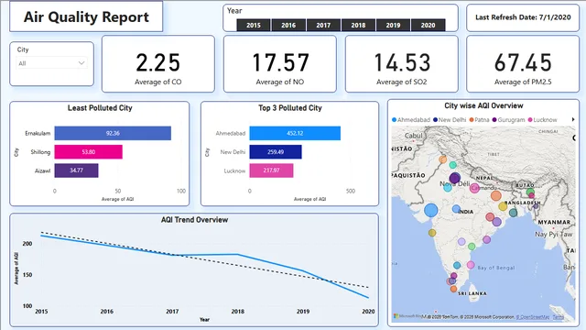Image resolution: width=586 pixels, height=330 pixels.
Task: Click the green bubble near Bangladesh on map
Action: pos(530,192)
